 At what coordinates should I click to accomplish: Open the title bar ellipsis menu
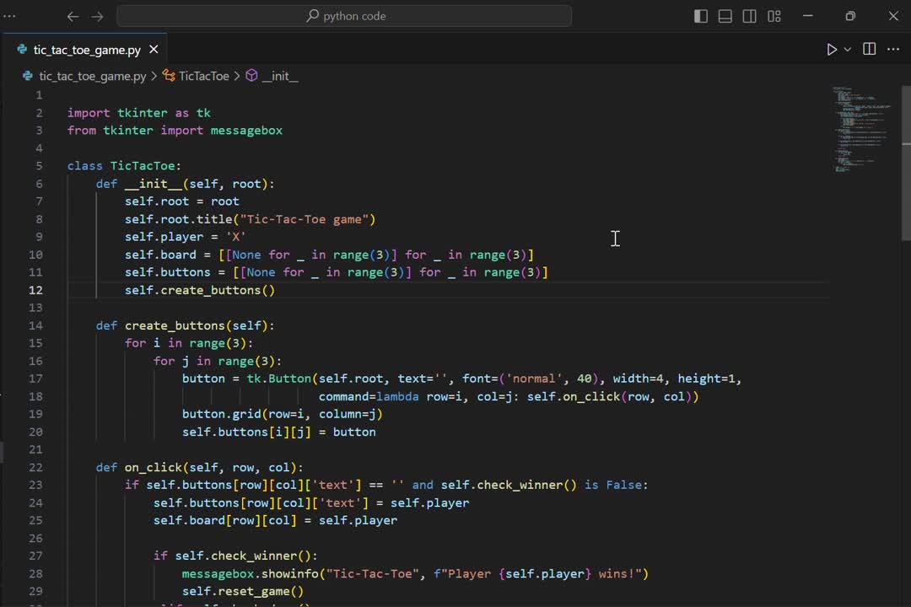point(10,16)
